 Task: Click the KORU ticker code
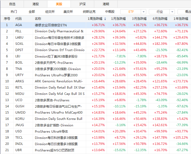(x=20, y=119)
